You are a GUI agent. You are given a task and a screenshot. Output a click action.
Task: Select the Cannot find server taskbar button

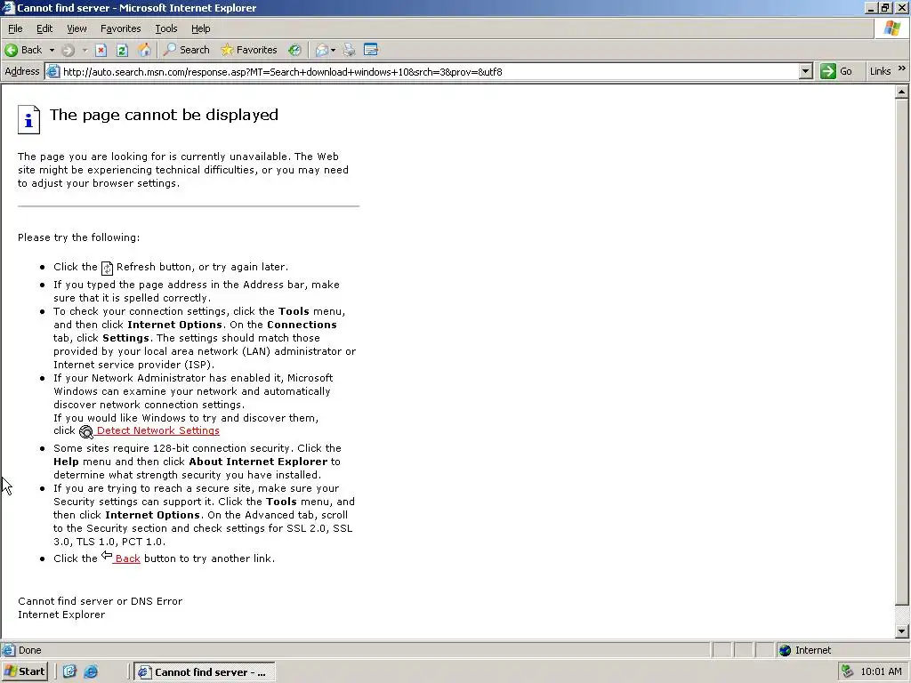pos(205,672)
